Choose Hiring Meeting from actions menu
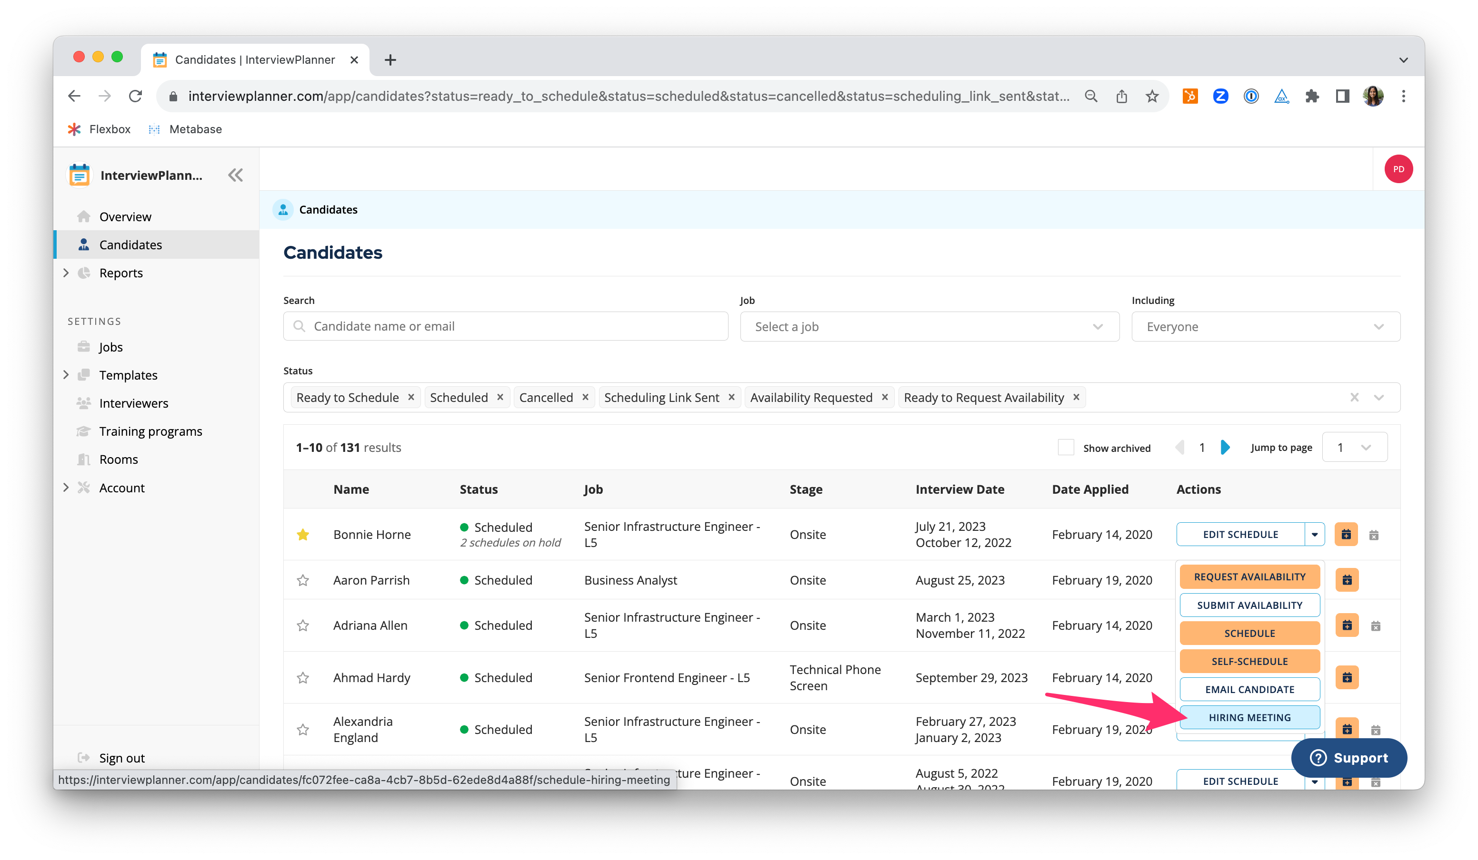1478x860 pixels. tap(1249, 718)
